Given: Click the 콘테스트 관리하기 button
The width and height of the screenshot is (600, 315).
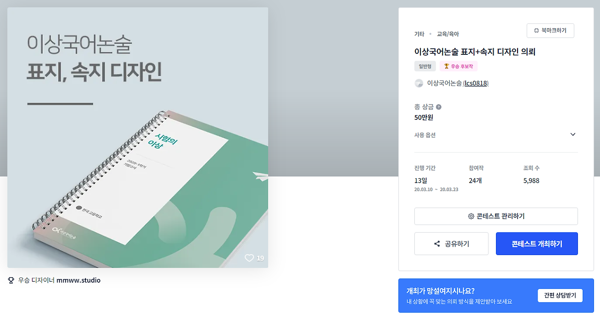Looking at the screenshot, I should point(496,216).
